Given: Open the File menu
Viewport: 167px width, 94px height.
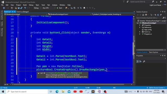Looking at the screenshot, I should pyautogui.click(x=2, y=5).
